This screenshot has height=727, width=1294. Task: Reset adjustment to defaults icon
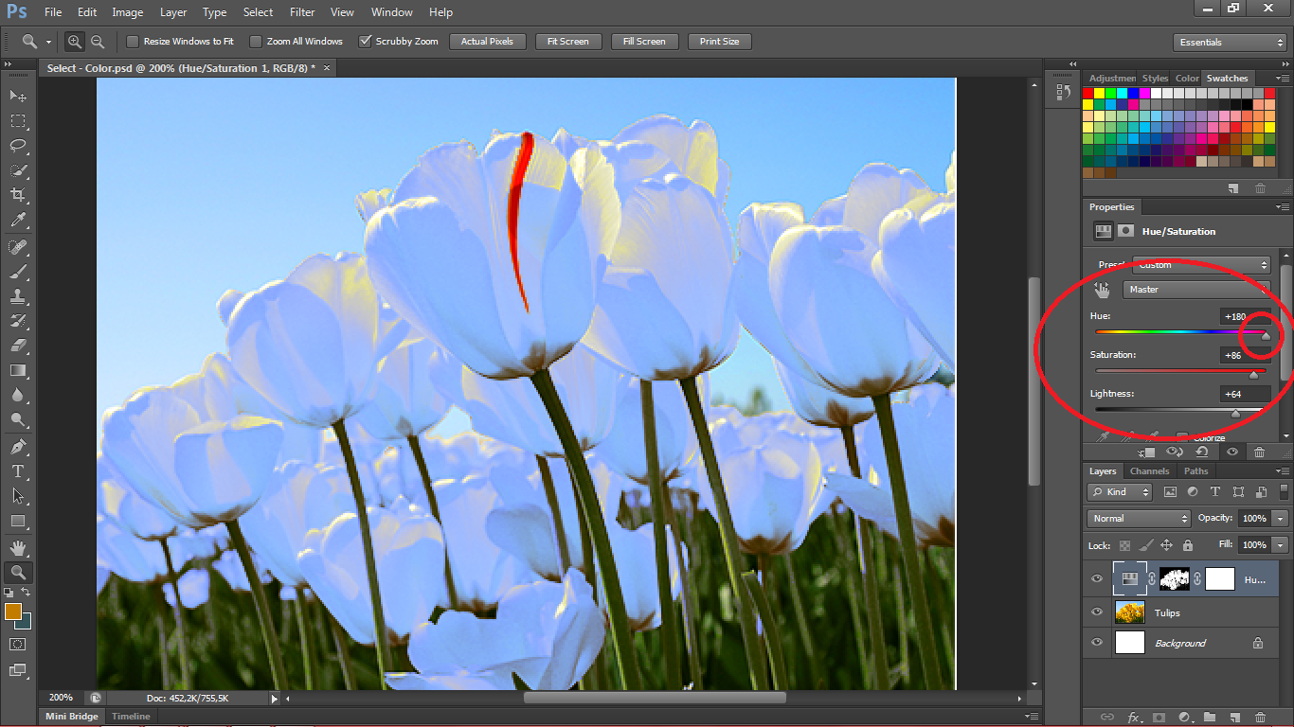(1201, 452)
